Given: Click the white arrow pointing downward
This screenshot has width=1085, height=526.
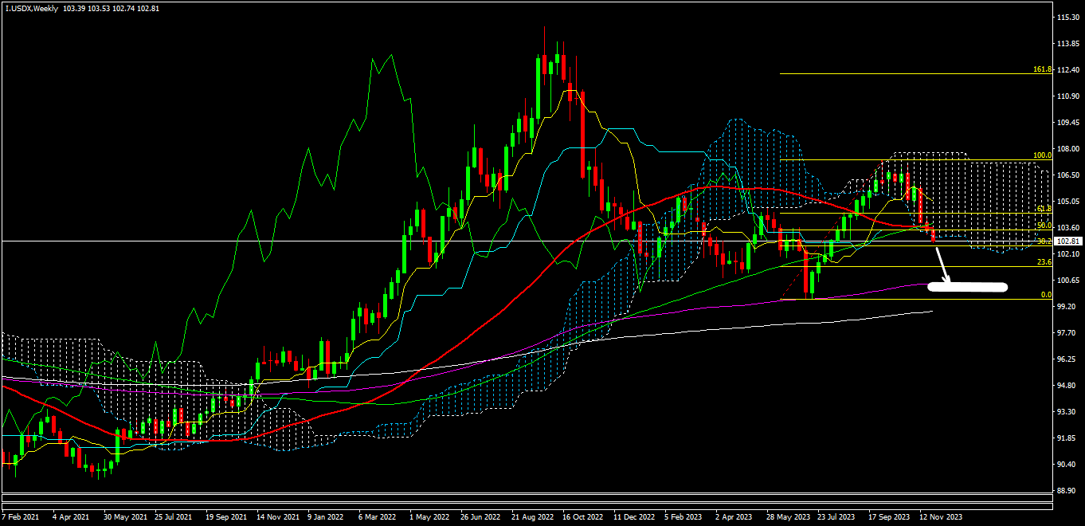Looking at the screenshot, I should click(x=942, y=265).
